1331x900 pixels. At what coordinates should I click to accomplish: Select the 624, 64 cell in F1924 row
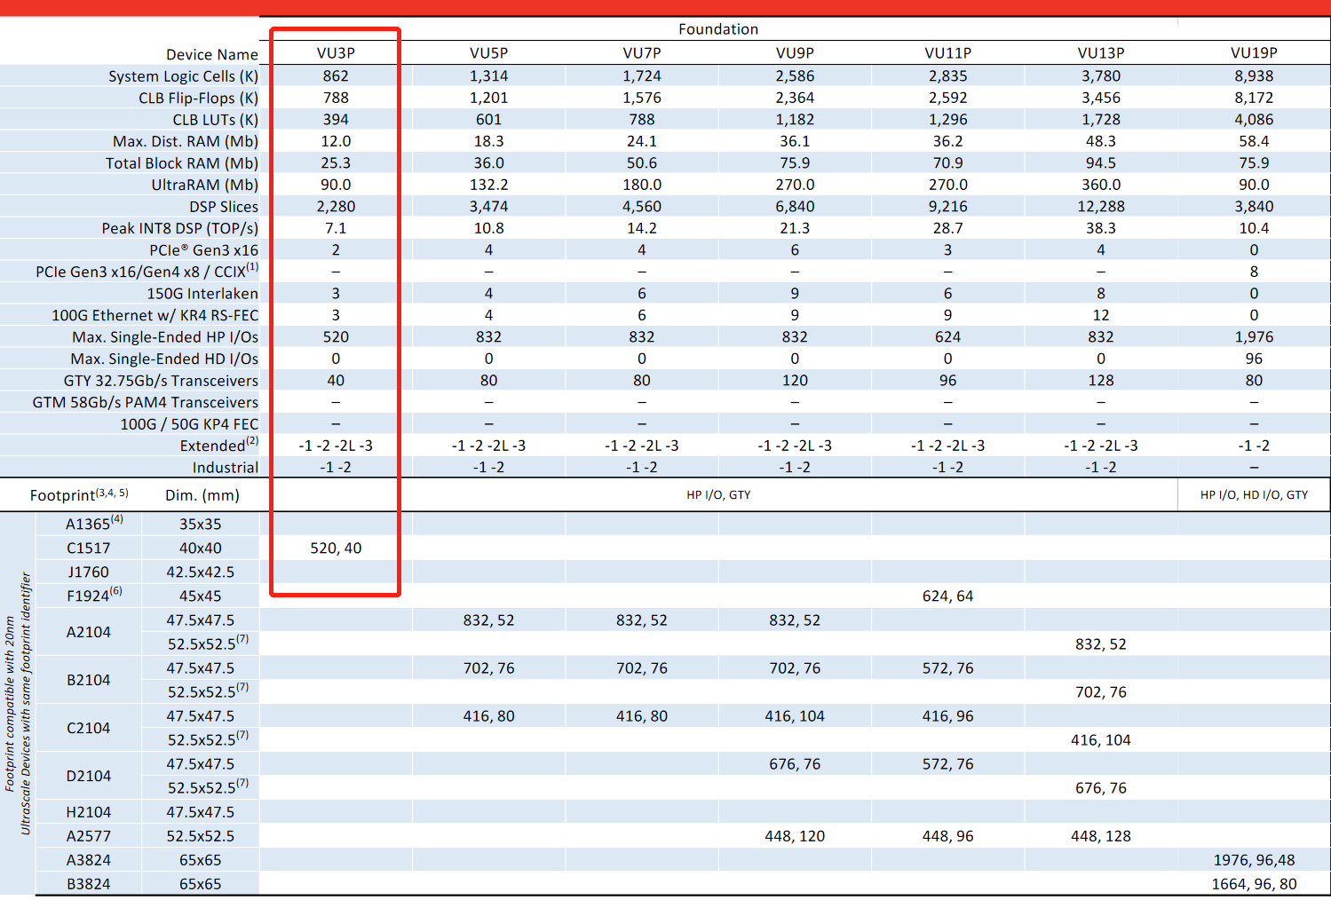click(947, 596)
